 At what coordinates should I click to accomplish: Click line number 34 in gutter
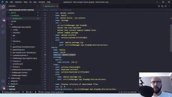[x=45, y=55]
